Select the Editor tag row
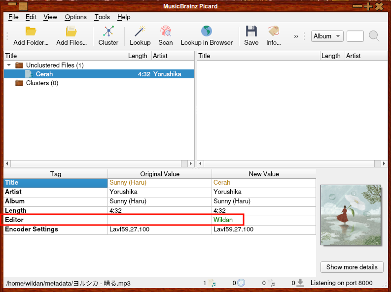 coord(55,220)
